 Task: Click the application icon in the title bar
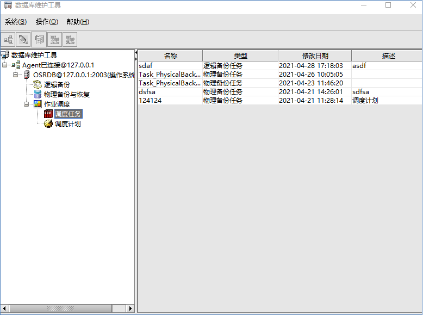(x=8, y=5)
